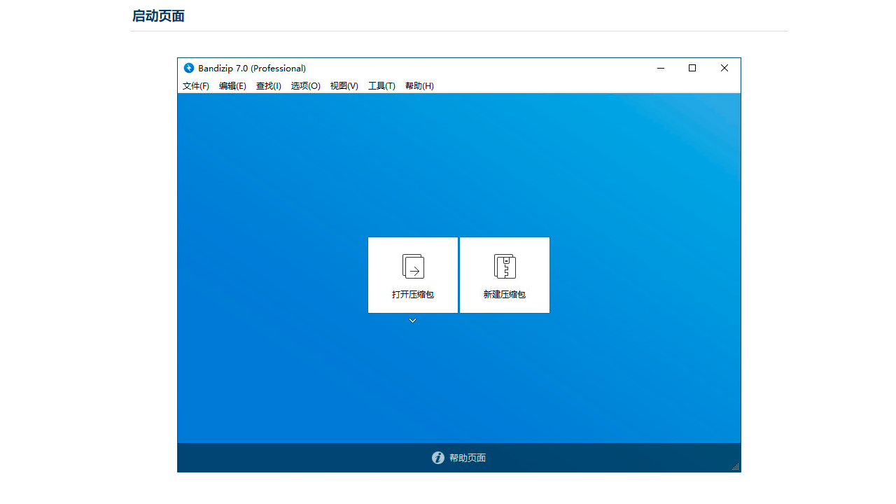Minimize the Bandizip window

(x=661, y=68)
